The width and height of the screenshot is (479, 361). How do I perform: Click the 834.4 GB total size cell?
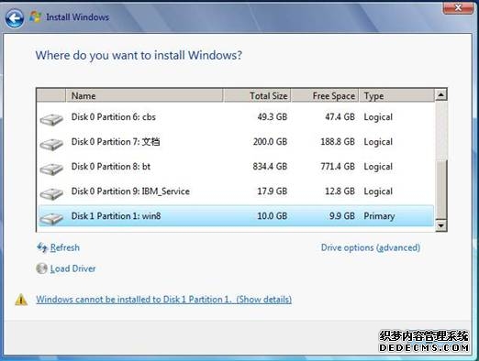270,167
